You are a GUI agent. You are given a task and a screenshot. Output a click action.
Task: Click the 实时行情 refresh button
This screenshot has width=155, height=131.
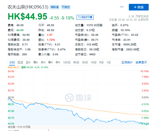(x=85, y=17)
